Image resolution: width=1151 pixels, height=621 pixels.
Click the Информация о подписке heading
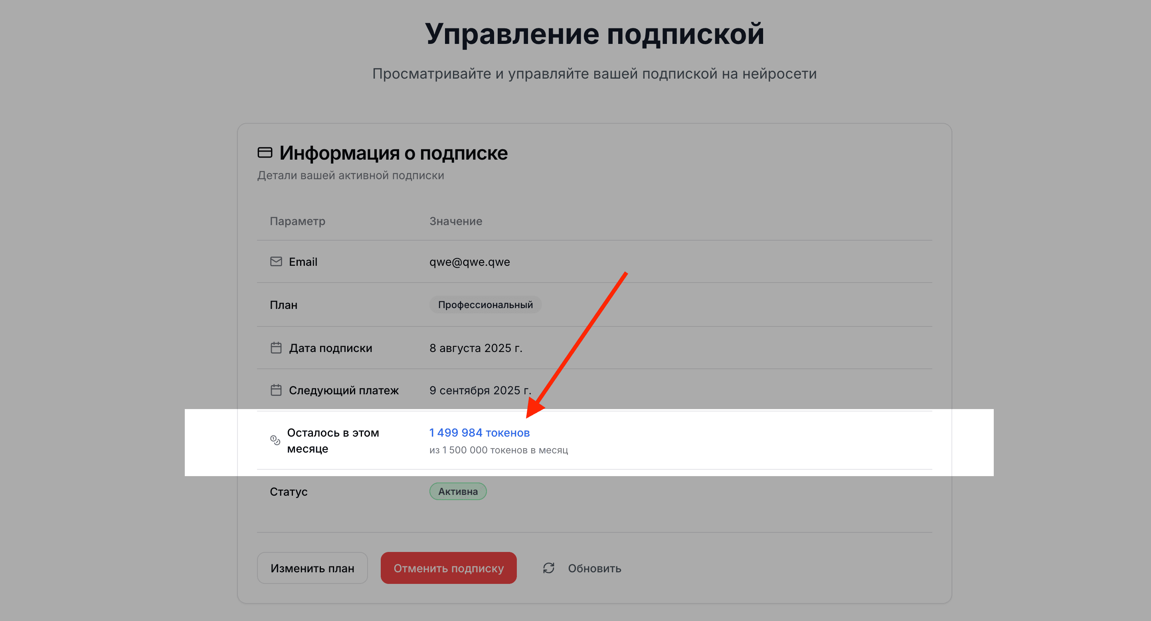(x=393, y=152)
